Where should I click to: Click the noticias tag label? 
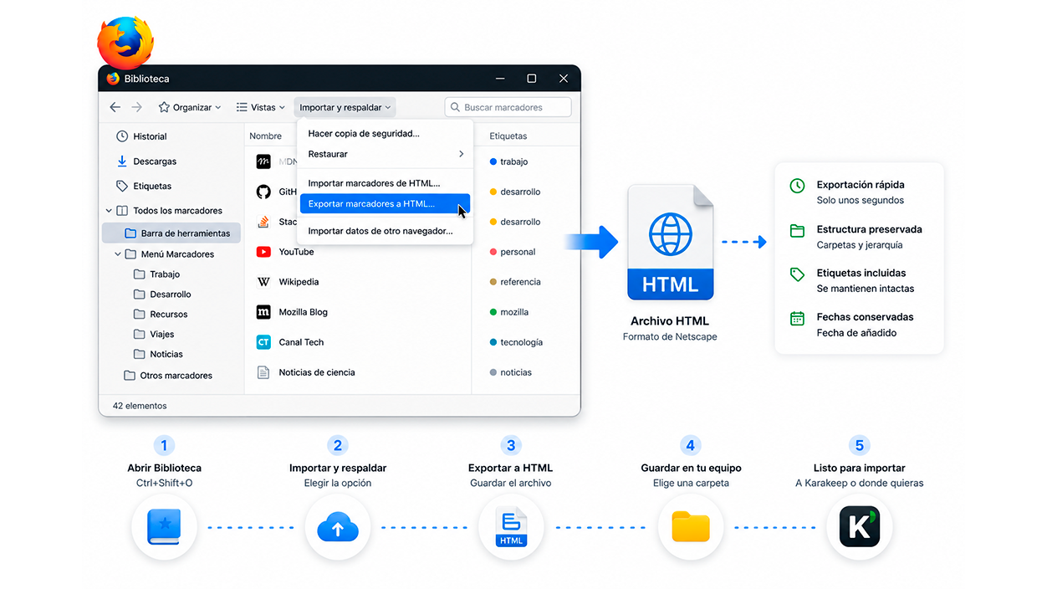(516, 372)
